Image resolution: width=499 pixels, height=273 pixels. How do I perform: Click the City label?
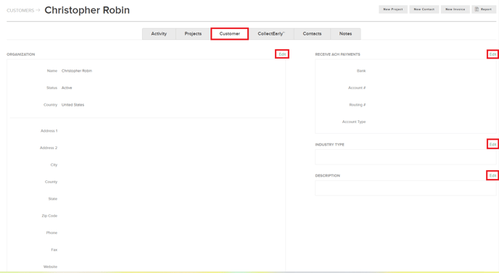click(54, 165)
